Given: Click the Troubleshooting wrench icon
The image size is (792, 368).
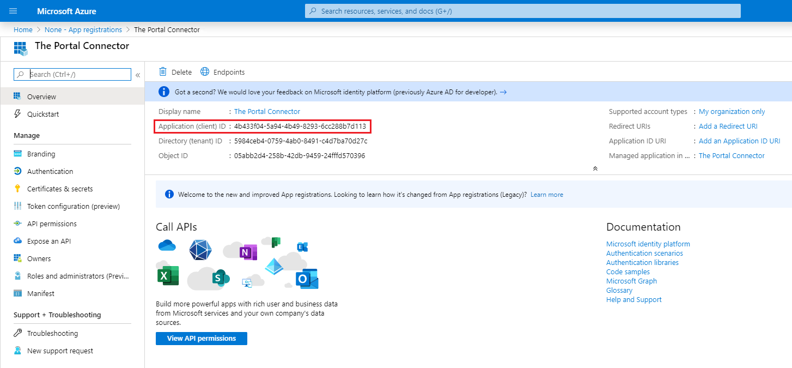Looking at the screenshot, I should click(x=17, y=333).
